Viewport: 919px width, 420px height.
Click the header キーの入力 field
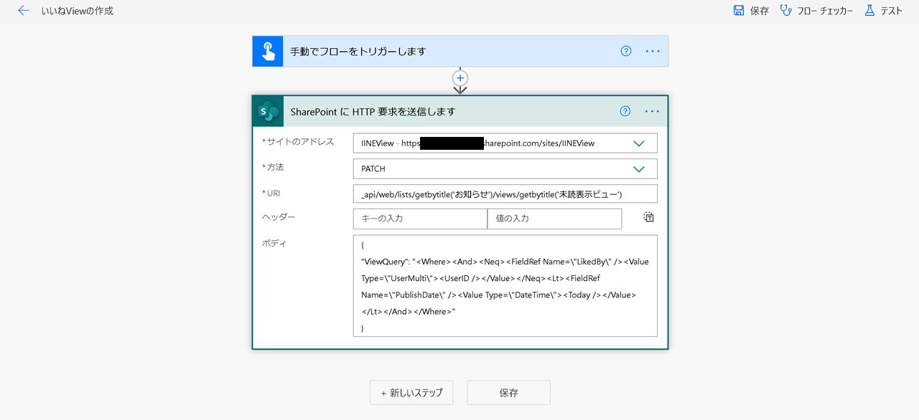coord(420,219)
